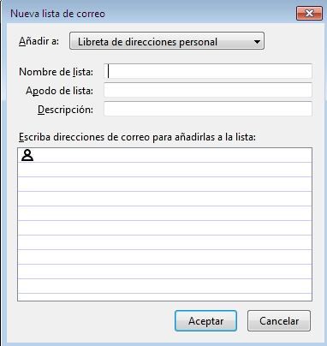The height and width of the screenshot is (346, 327).
Task: Choose the fifth empty row in address list
Action: pyautogui.click(x=164, y=213)
